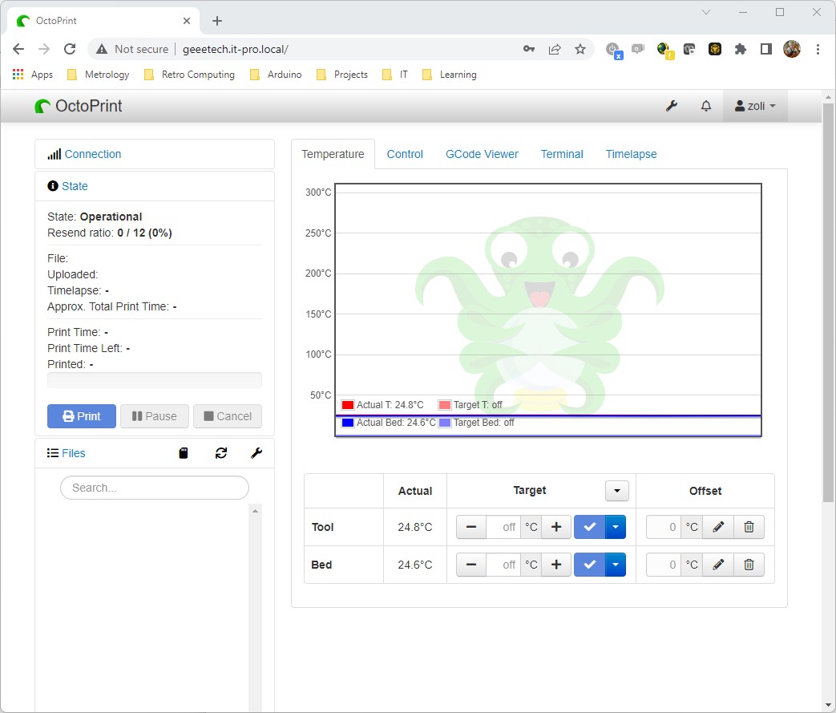Open the Arduino bookmarks folder
Screen dimensions: 836x713
(x=277, y=75)
